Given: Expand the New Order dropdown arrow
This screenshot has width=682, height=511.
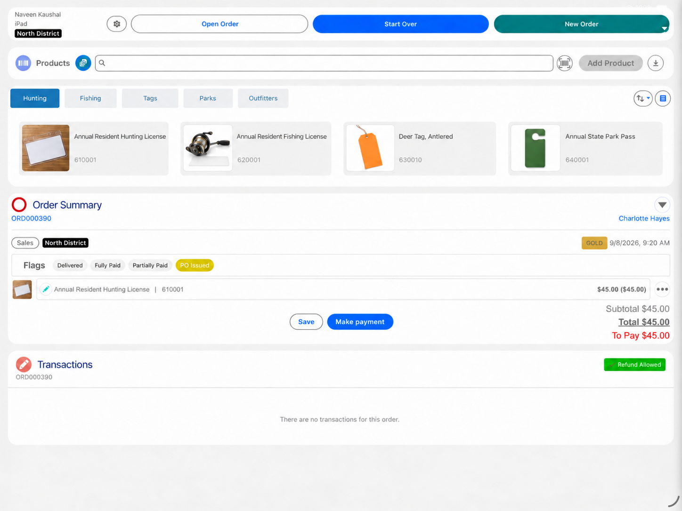Looking at the screenshot, I should 664,28.
